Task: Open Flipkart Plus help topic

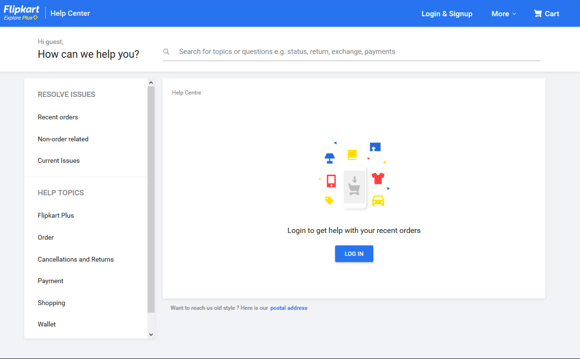Action: (56, 215)
